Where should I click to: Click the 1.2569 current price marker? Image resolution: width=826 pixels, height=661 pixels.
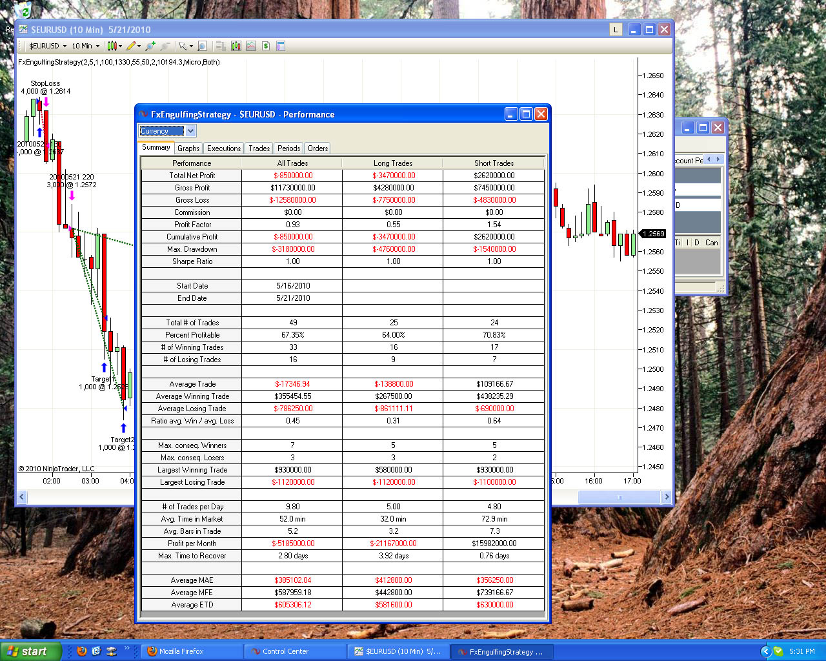point(652,234)
